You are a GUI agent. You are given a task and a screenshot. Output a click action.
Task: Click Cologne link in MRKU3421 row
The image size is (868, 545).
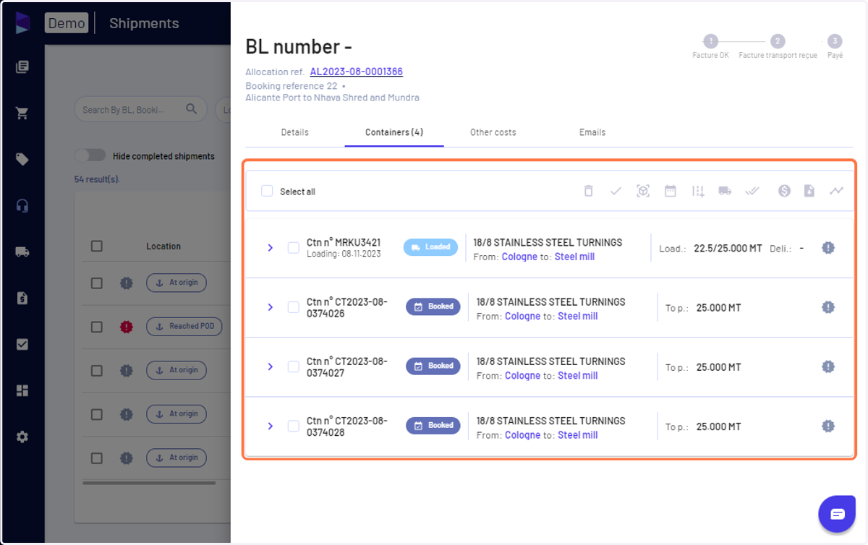(519, 257)
